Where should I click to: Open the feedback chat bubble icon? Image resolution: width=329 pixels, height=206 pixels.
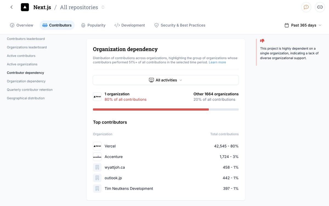point(306,7)
